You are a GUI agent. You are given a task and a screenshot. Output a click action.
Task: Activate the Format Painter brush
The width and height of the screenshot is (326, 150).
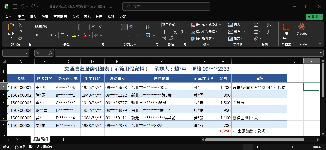pyautogui.click(x=20, y=38)
